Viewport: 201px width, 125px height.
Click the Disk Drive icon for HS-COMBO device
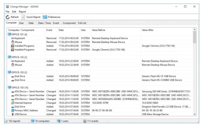click(x=12, y=80)
